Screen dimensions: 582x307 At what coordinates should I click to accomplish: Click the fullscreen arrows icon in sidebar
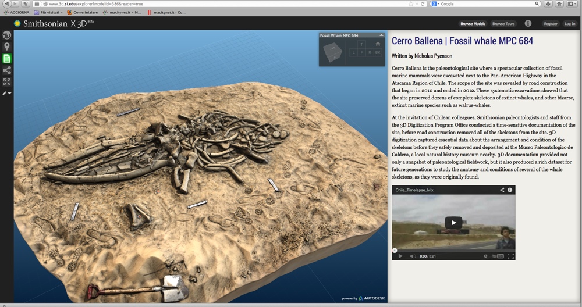[x=6, y=81]
